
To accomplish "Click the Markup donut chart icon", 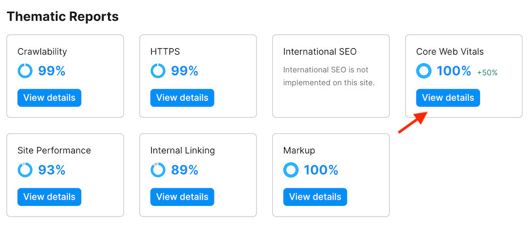I will [291, 170].
